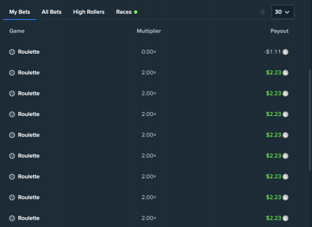Image resolution: width=312 pixels, height=227 pixels.
Task: Click the Game column header
Action: click(17, 31)
